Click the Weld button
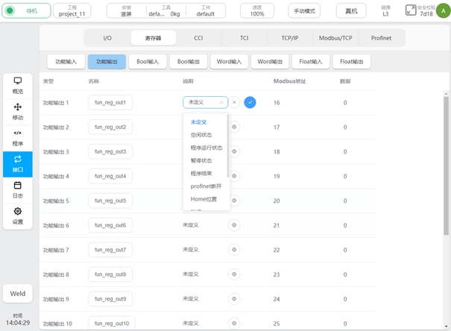This screenshot has width=451, height=331. coord(18,294)
